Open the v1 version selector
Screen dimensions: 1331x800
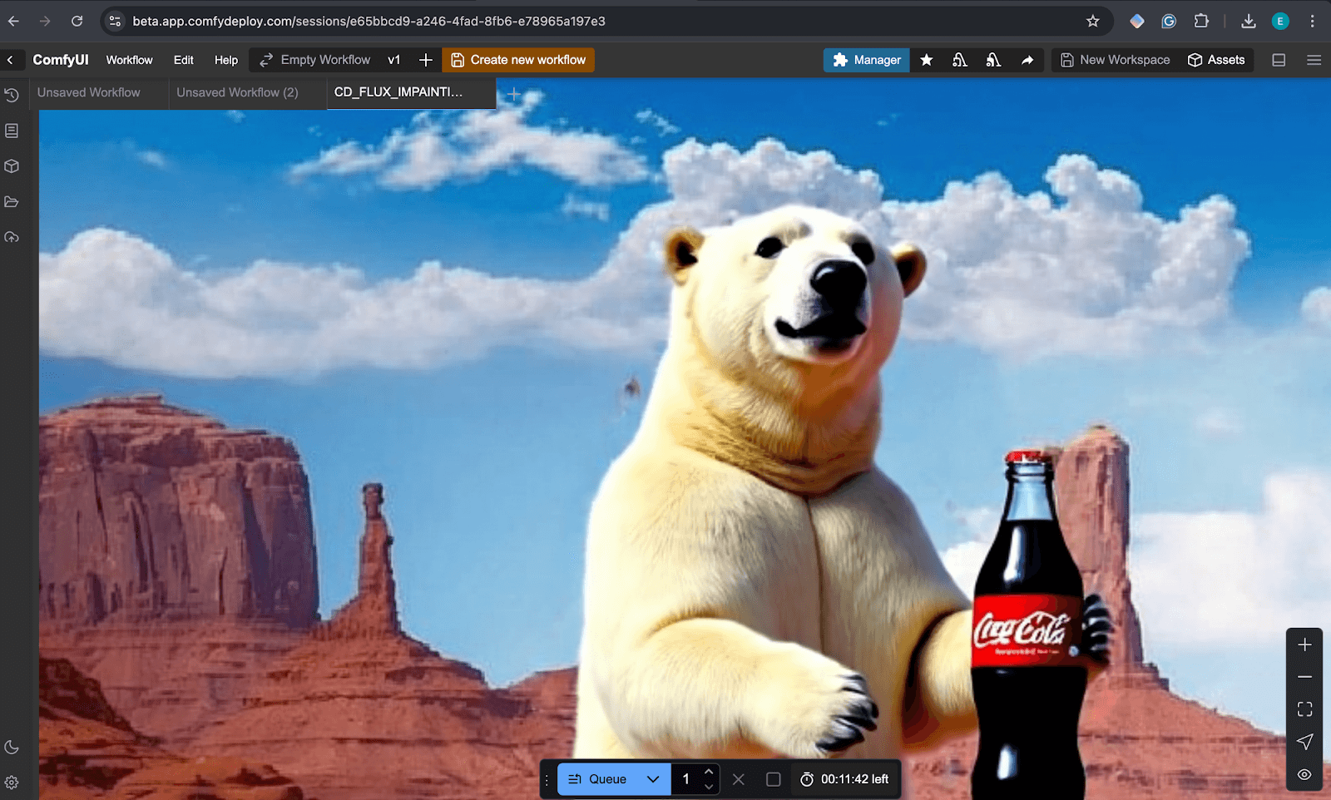(394, 60)
